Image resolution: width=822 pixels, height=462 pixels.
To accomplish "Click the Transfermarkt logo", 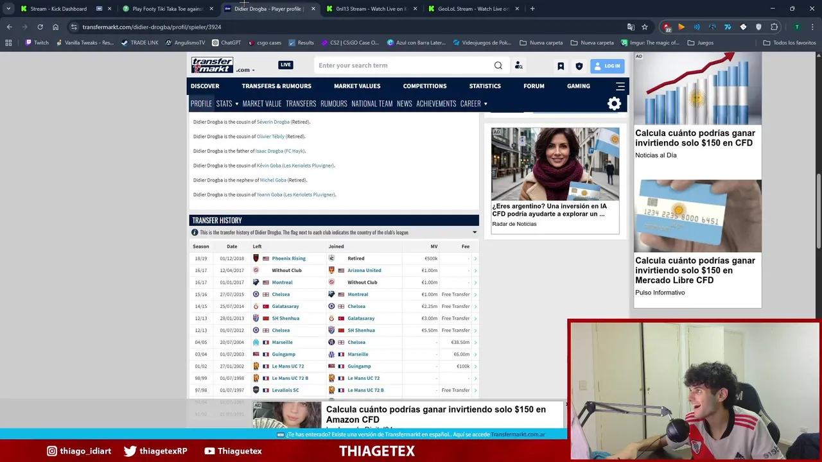I will tap(212, 65).
